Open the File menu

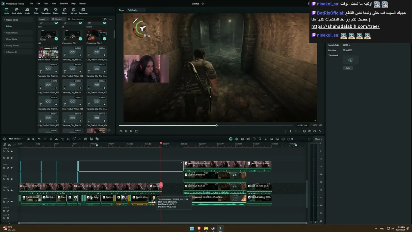pyautogui.click(x=31, y=4)
